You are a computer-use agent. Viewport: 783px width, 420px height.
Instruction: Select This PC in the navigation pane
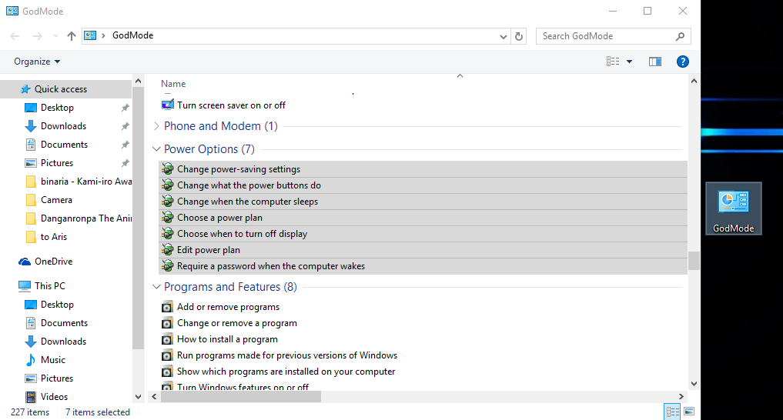click(x=49, y=285)
